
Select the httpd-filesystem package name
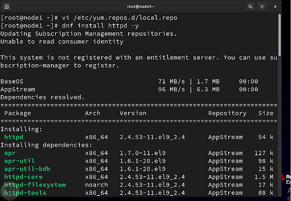pyautogui.click(x=35, y=185)
